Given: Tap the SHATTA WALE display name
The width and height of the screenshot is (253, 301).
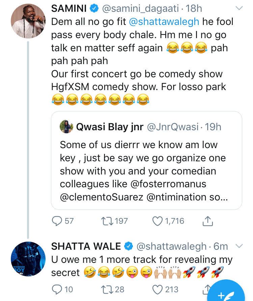Looking at the screenshot, I should pos(86,246).
